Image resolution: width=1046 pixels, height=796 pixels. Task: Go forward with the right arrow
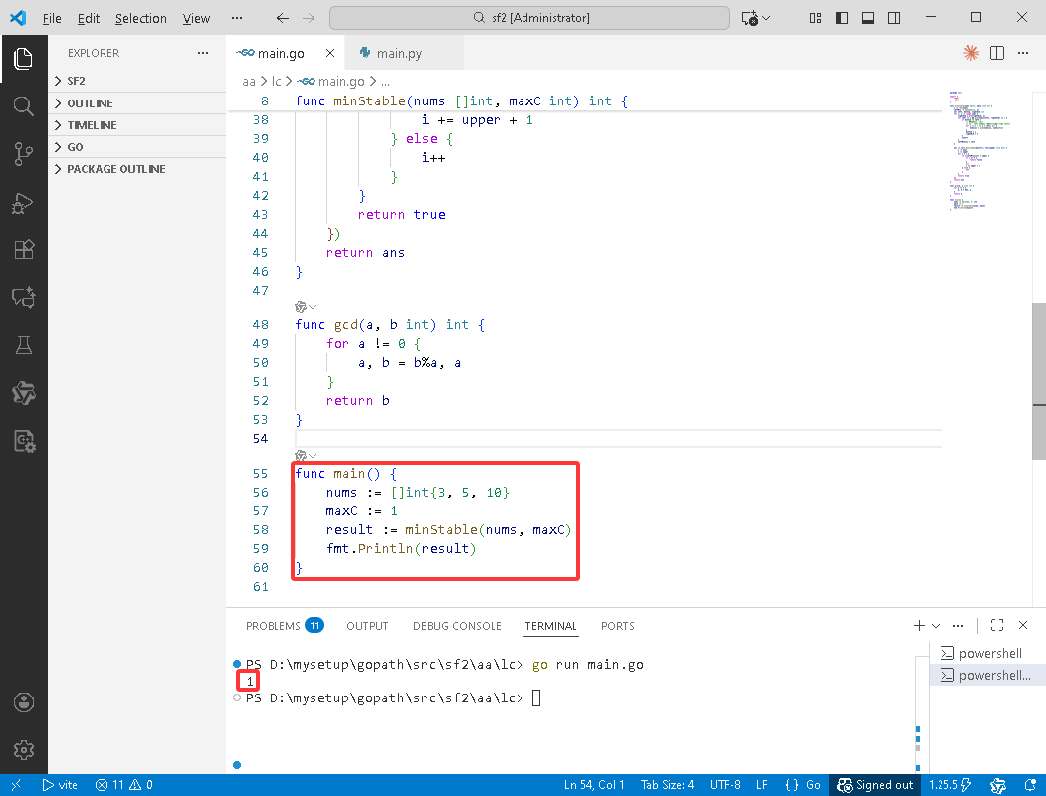pos(309,18)
